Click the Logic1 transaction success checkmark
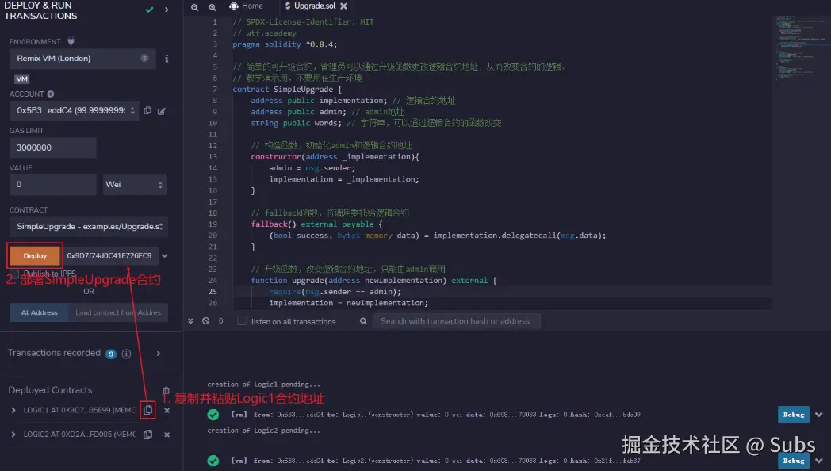 pos(213,415)
